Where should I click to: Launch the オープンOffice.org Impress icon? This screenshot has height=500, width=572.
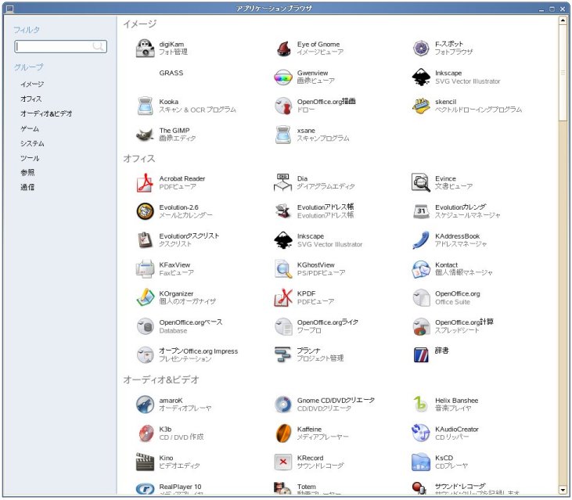[x=146, y=355]
